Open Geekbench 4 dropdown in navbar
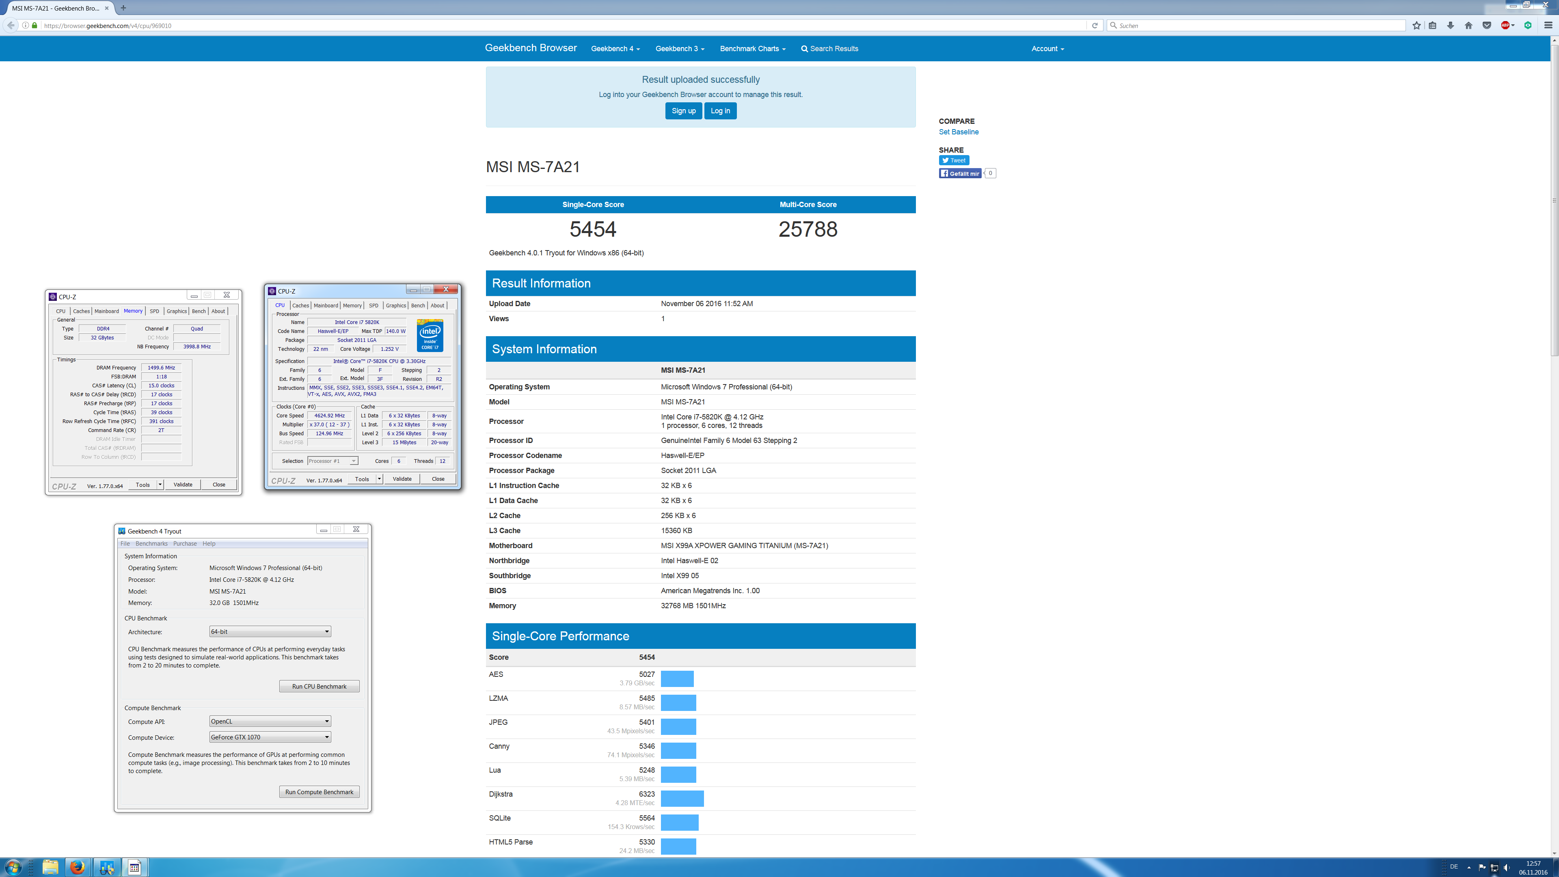 pos(615,48)
